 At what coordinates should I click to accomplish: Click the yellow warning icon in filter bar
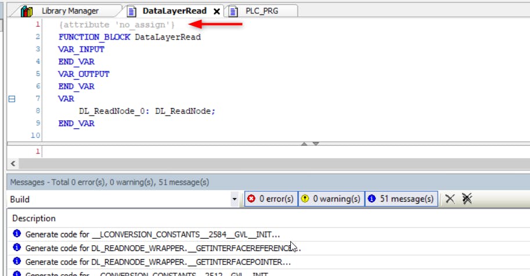tap(306, 199)
